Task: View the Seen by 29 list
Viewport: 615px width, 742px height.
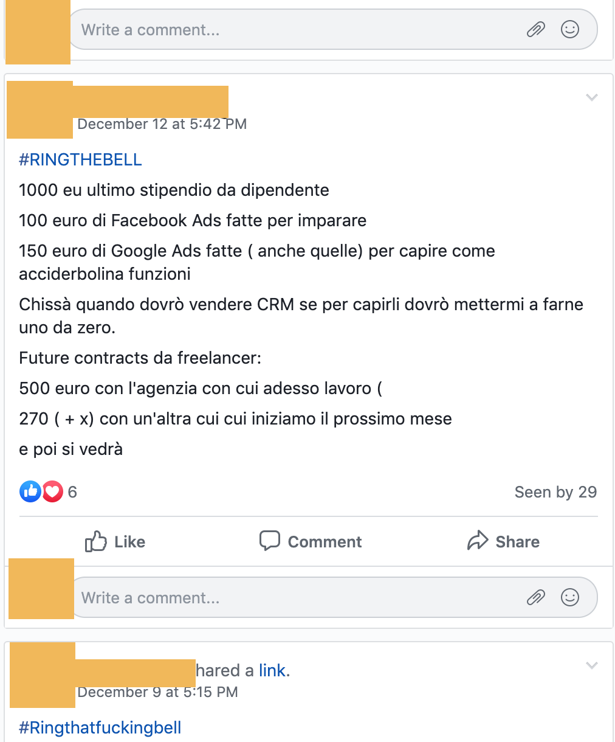Action: (555, 492)
